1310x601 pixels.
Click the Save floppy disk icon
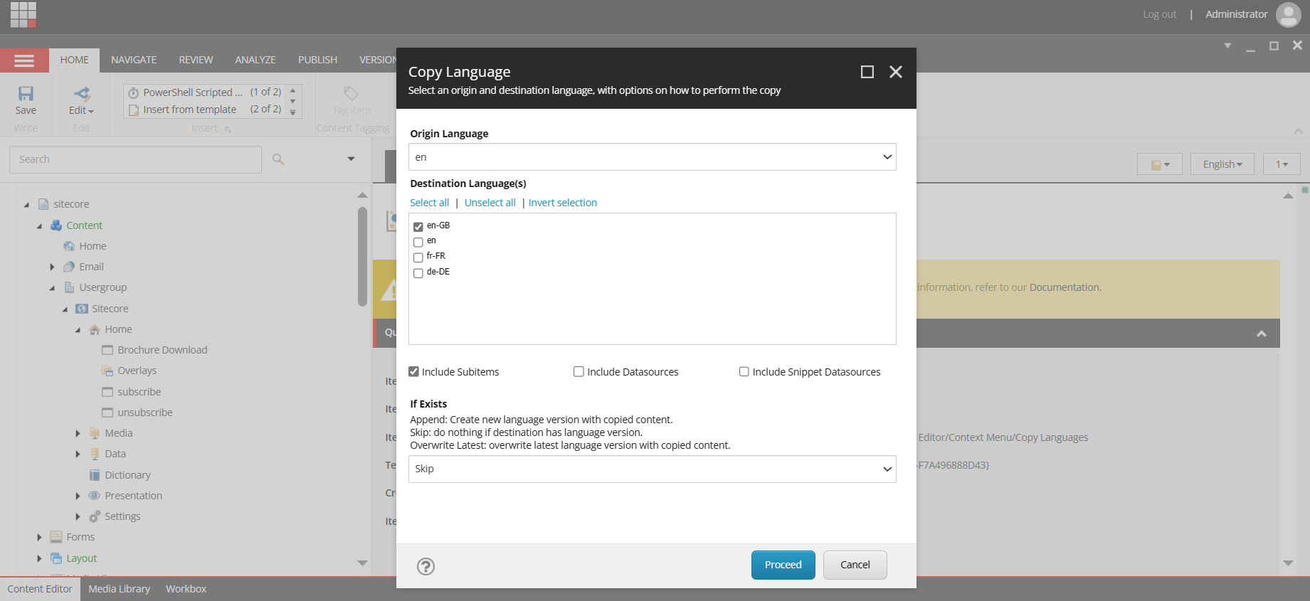(x=26, y=94)
